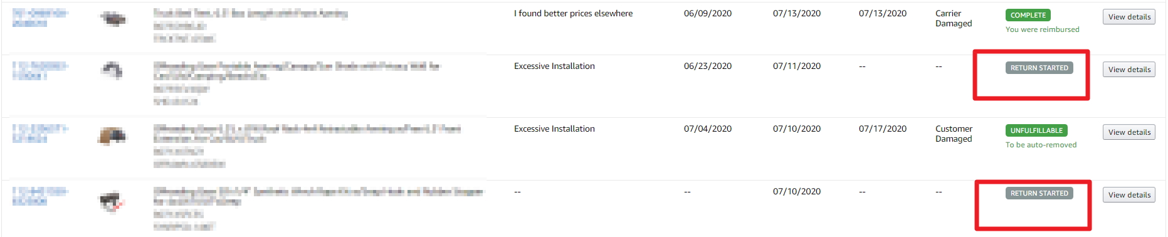Click the green COMPLETE status badge
Screen dimensions: 1168x237
[x=1028, y=15]
